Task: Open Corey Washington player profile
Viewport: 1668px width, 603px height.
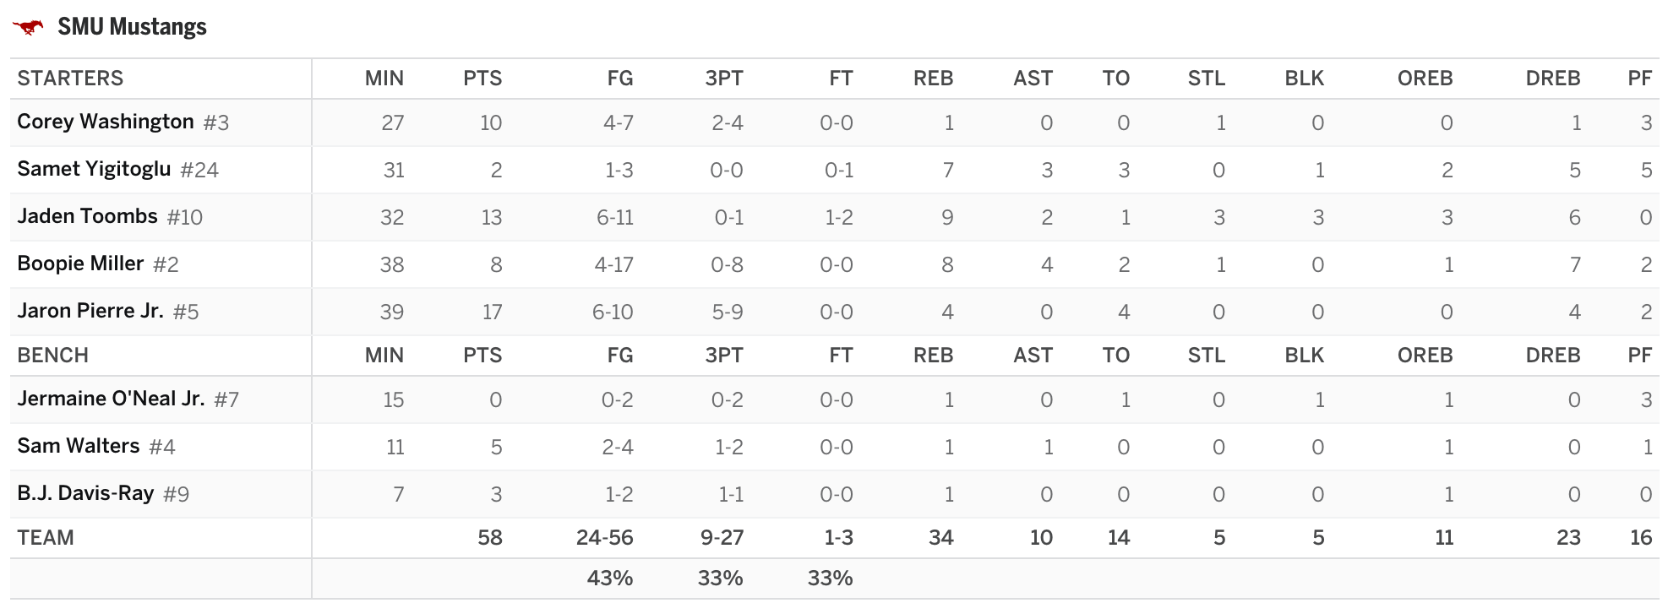Action: pyautogui.click(x=106, y=122)
